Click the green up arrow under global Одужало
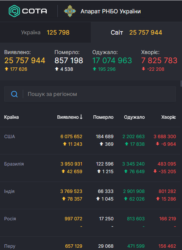182x250 pixels. tap(95, 69)
